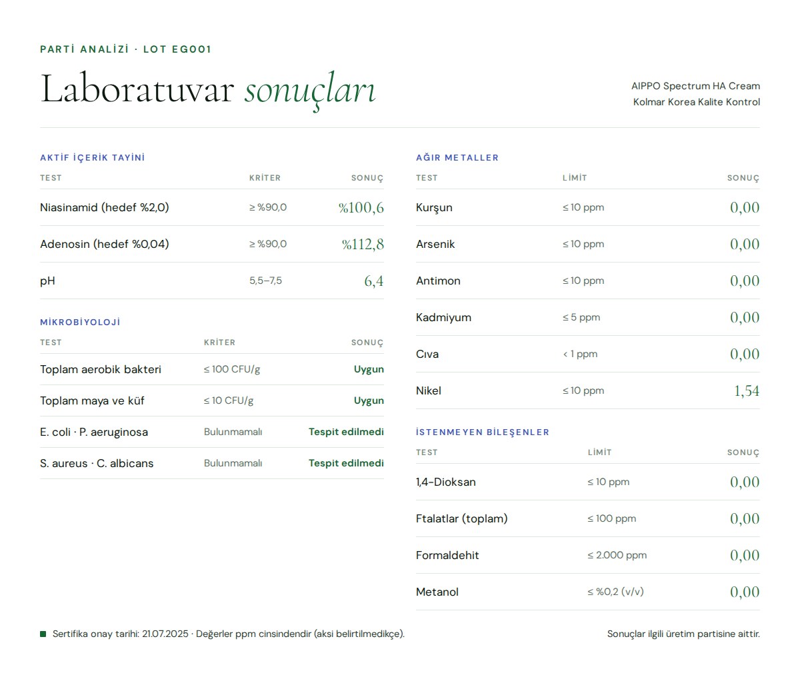Select the Cıva limit "< 1 ppm"
The height and width of the screenshot is (675, 800).
point(580,354)
